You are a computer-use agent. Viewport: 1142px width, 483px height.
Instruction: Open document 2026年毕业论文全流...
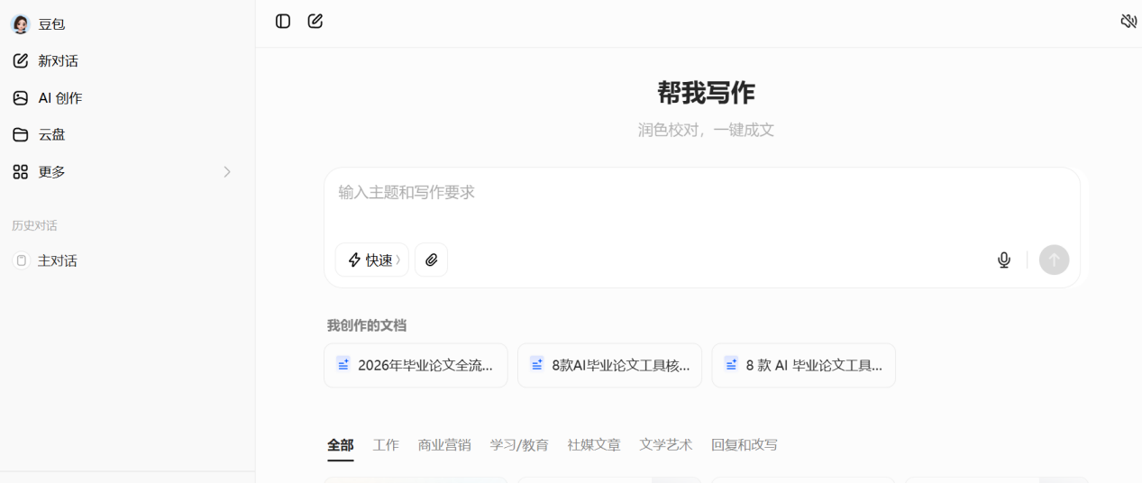click(x=416, y=366)
